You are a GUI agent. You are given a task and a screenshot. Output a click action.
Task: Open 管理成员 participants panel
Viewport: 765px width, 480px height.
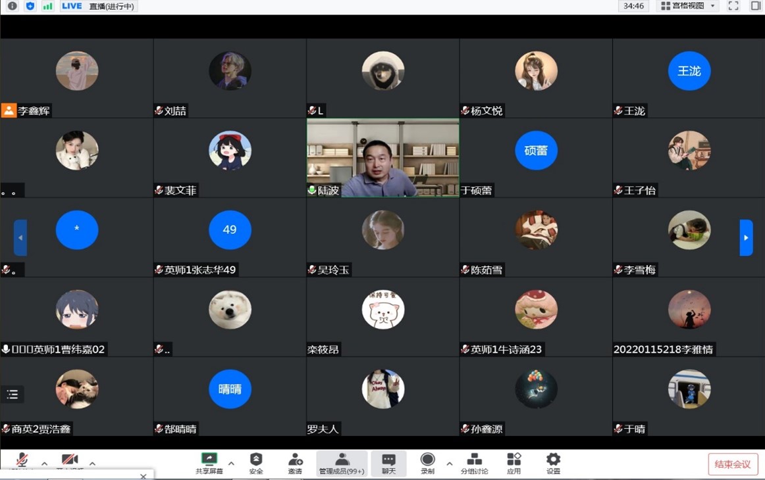click(342, 462)
